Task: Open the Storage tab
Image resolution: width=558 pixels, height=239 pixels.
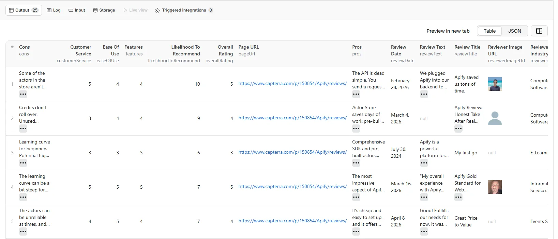Action: (104, 10)
